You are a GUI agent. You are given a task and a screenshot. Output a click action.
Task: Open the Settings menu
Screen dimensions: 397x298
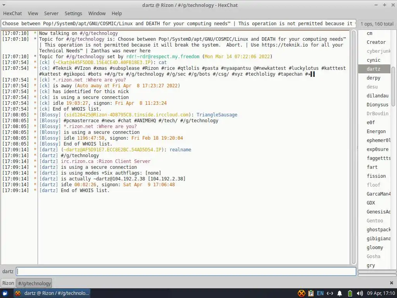point(73,14)
